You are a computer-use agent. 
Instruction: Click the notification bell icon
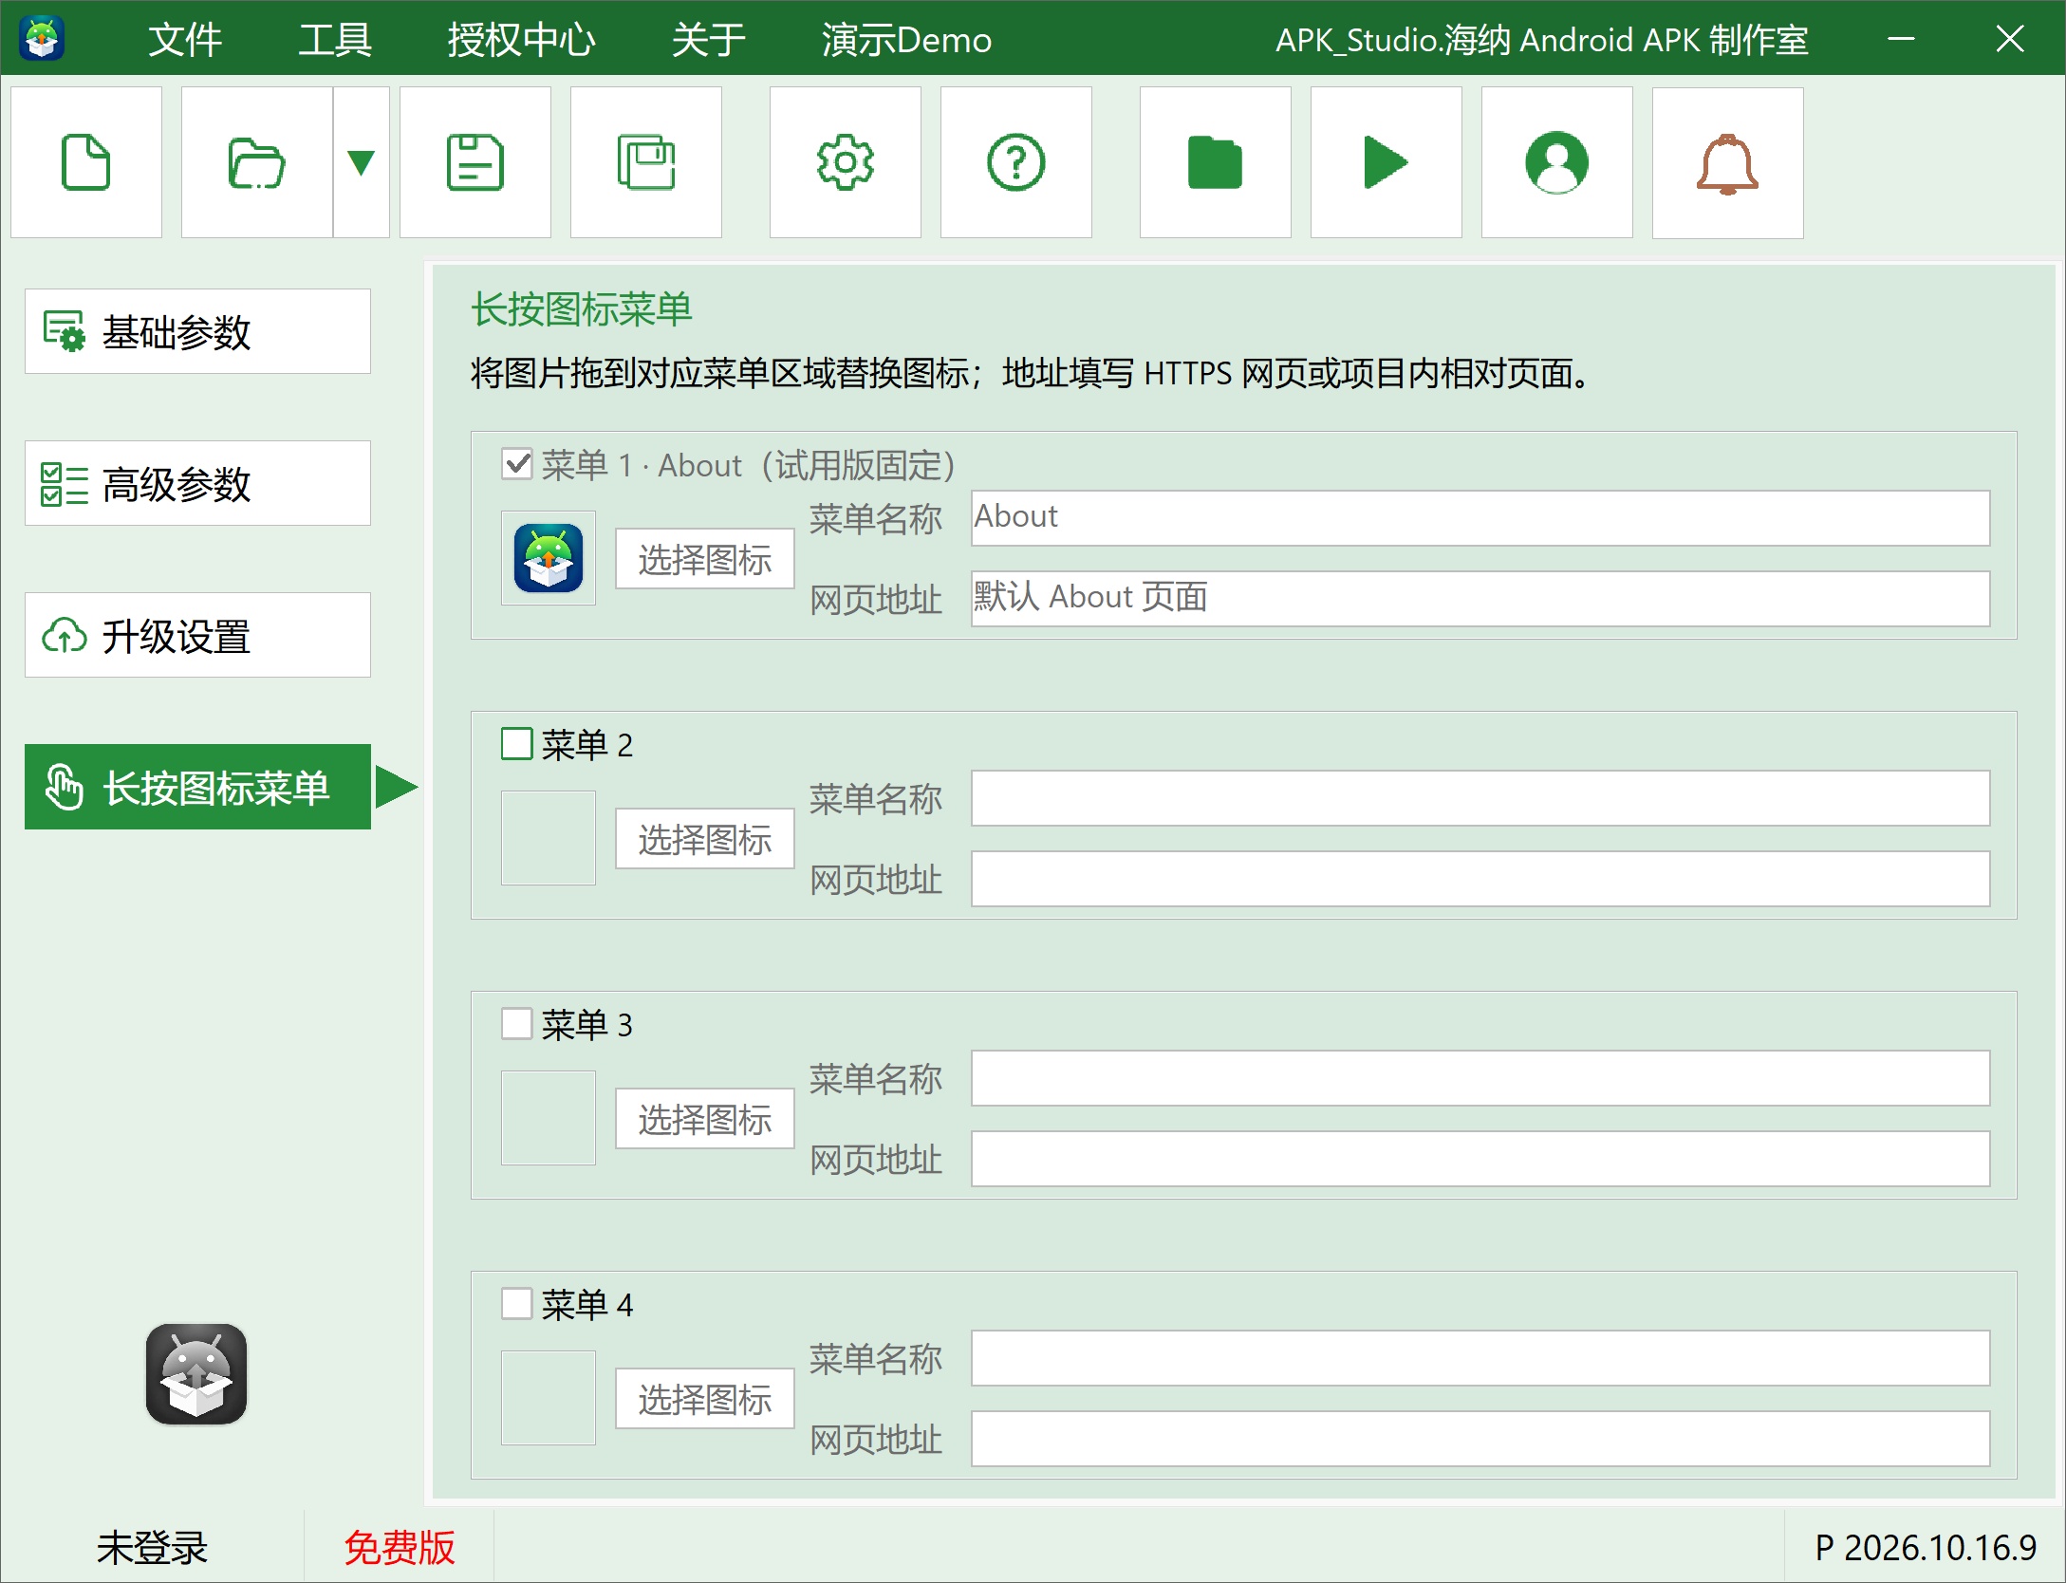pos(1728,162)
